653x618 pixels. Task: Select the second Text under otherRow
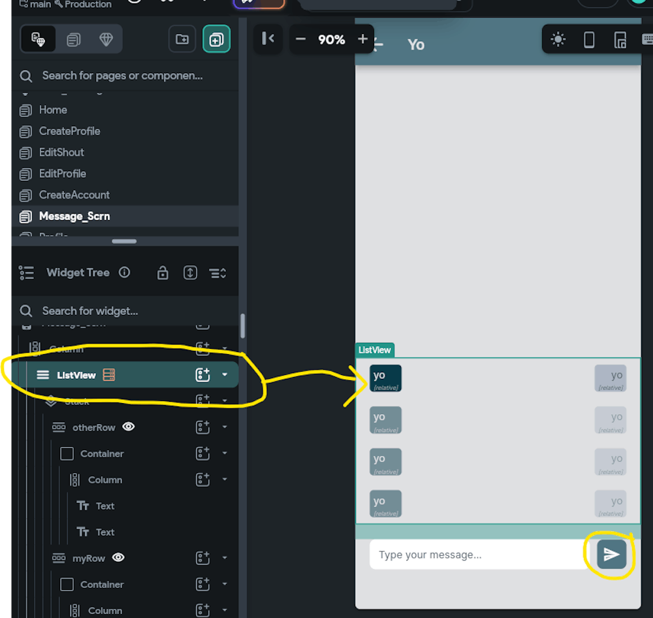click(x=105, y=532)
